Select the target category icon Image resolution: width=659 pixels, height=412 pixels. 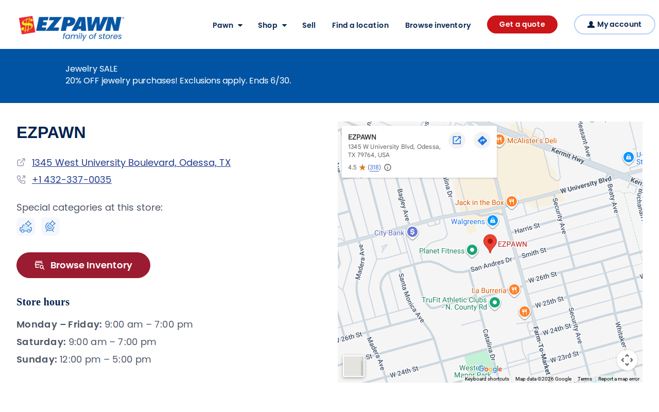(x=50, y=227)
